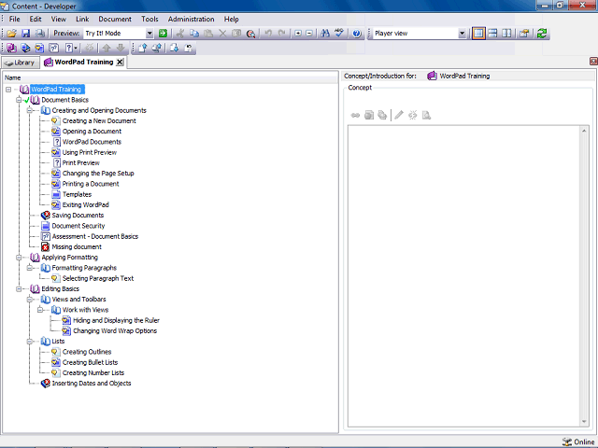Click inside the Concept preview area
Image resolution: width=598 pixels, height=448 pixels.
tap(463, 276)
